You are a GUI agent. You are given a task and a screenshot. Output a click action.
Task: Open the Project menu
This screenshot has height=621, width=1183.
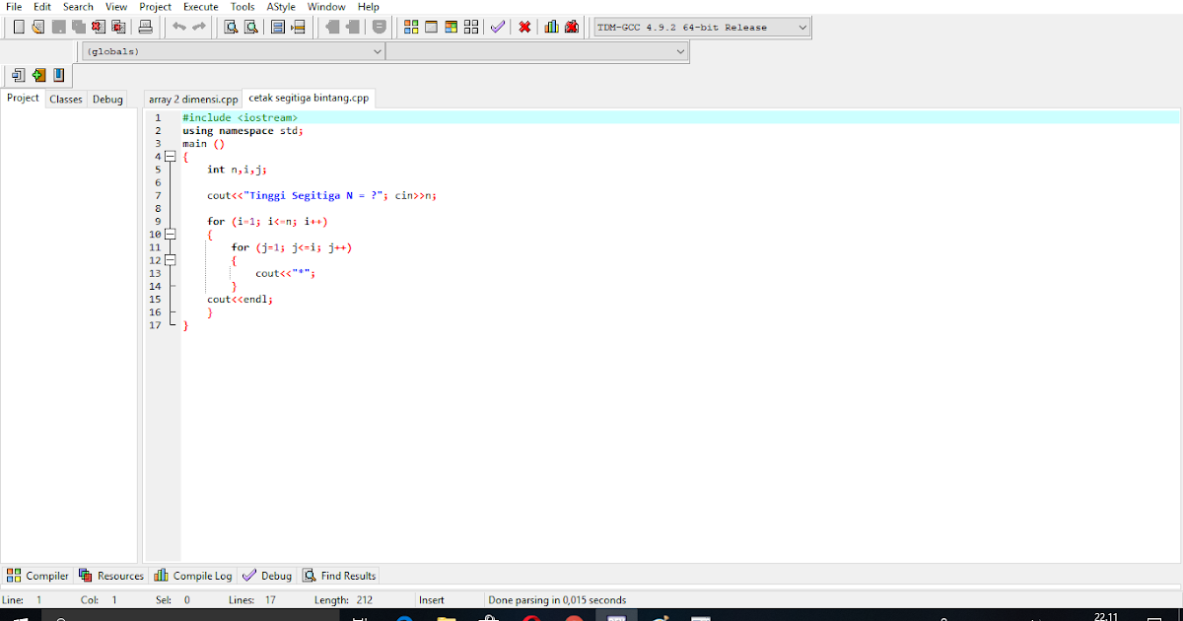point(155,7)
